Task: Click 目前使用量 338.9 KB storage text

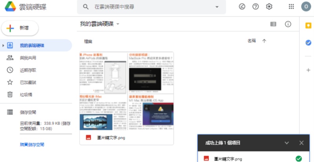Action: click(x=45, y=126)
